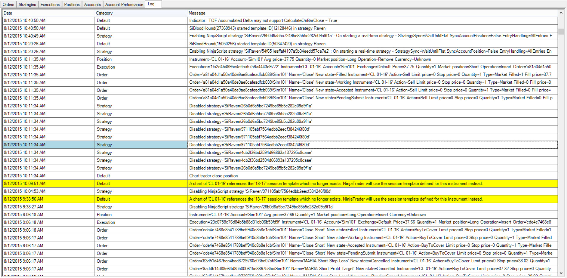Click the scrollbar down arrow

[561, 273]
